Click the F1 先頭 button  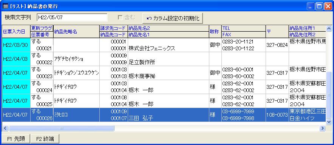pyautogui.click(x=16, y=139)
